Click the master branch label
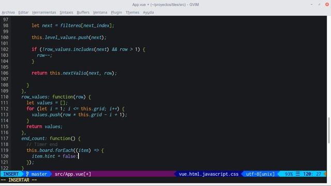The image size is (331, 186). pyautogui.click(x=39, y=174)
